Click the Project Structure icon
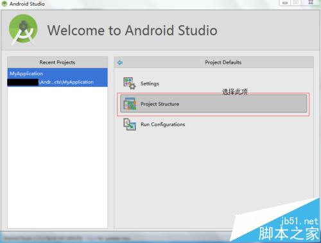The height and width of the screenshot is (243, 321). point(130,104)
